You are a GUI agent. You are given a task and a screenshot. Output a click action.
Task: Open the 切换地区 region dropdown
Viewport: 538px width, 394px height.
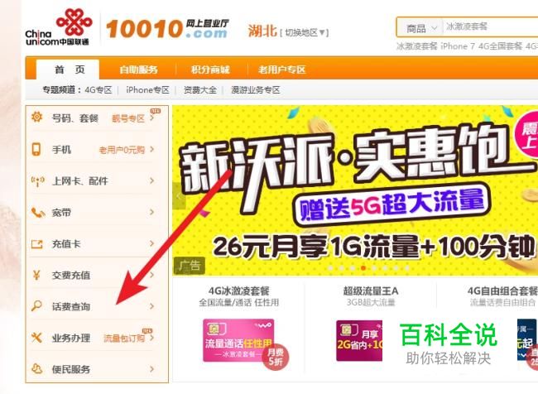pyautogui.click(x=305, y=32)
